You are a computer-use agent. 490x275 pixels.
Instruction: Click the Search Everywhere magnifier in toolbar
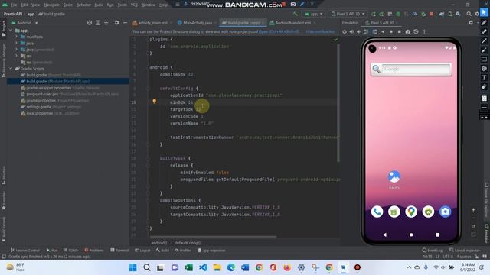coord(469,14)
